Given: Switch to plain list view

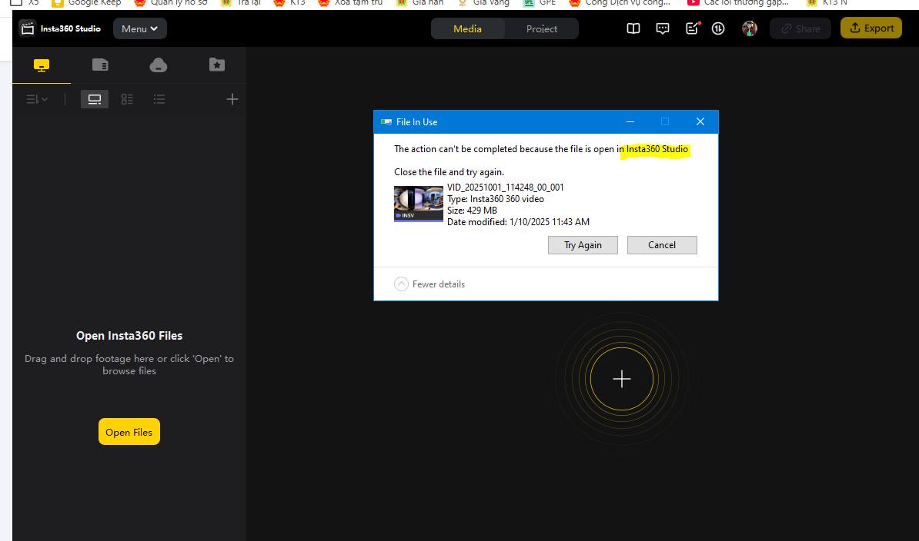Looking at the screenshot, I should coord(159,99).
